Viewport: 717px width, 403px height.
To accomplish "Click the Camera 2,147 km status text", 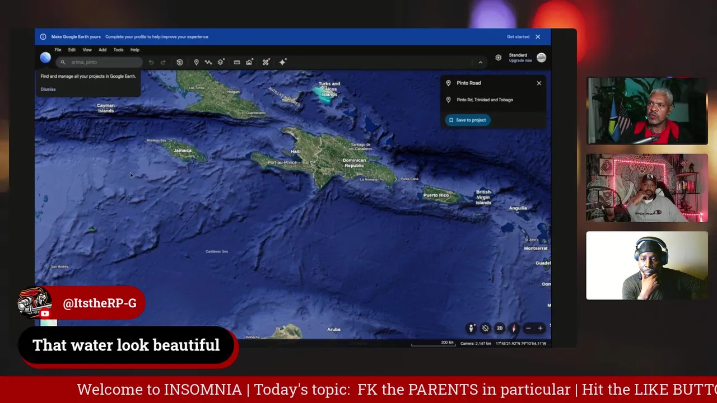I will tap(476, 343).
